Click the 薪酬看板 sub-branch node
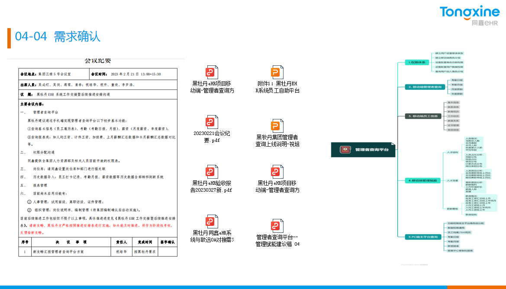 click(x=452, y=209)
